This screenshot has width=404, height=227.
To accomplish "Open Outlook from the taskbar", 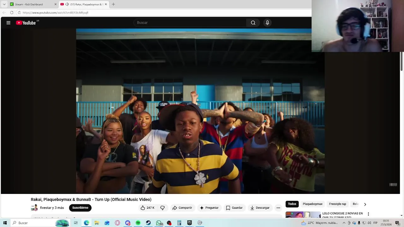I will click(107, 223).
